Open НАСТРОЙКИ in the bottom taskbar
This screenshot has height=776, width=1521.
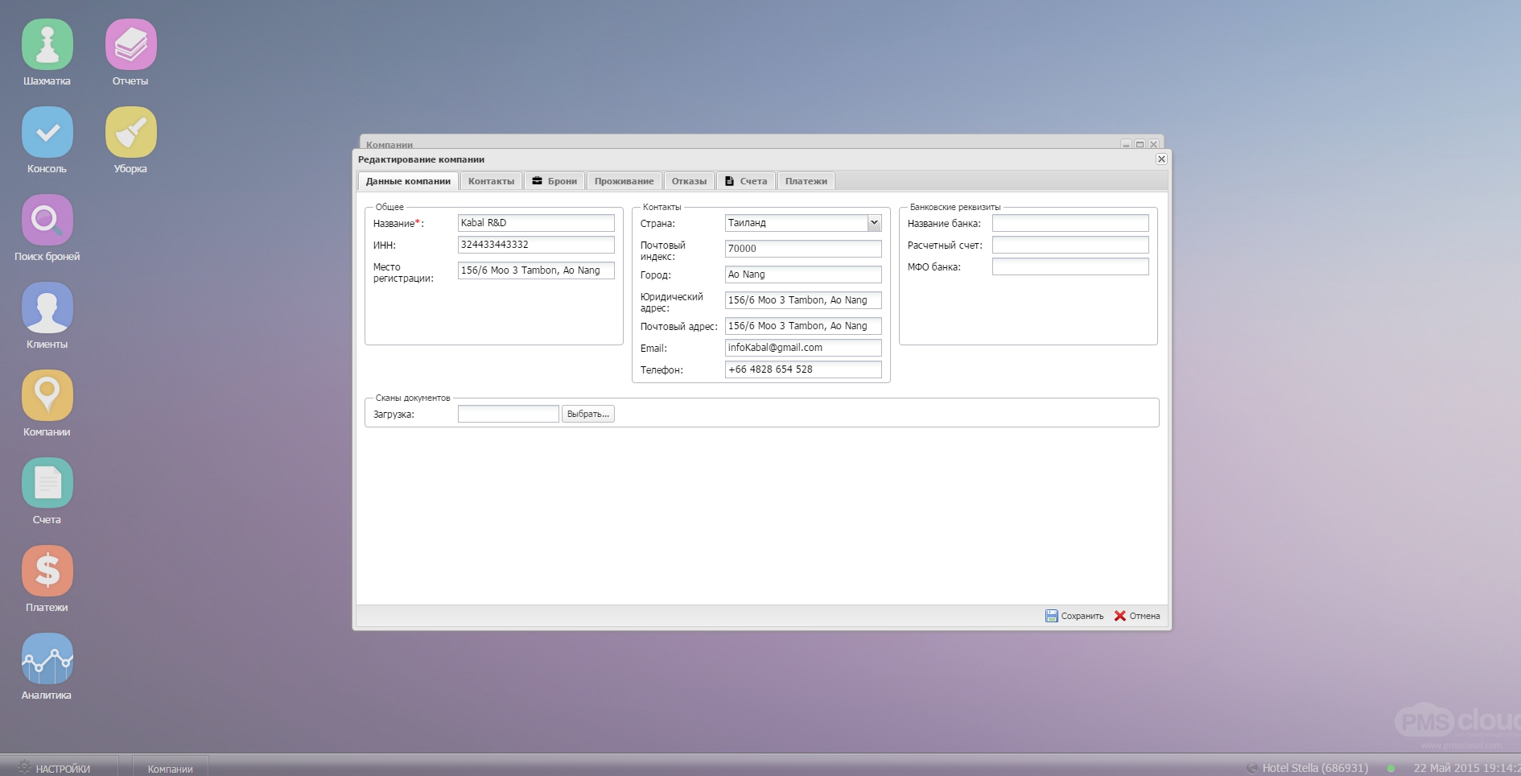pos(55,768)
